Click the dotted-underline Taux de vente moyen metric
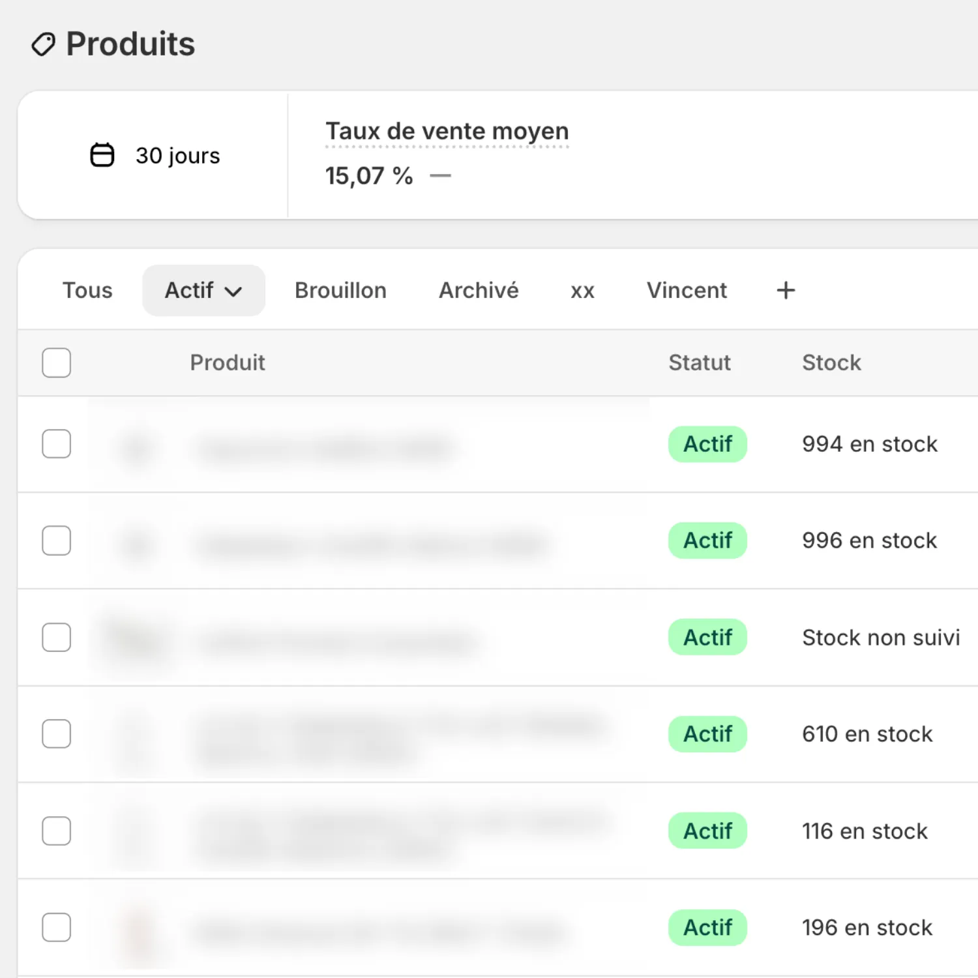The height and width of the screenshot is (978, 978). click(447, 131)
